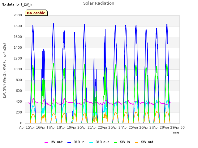Click the 1800 y-axis tick label
The width and height of the screenshot is (198, 148).
[18, 26]
